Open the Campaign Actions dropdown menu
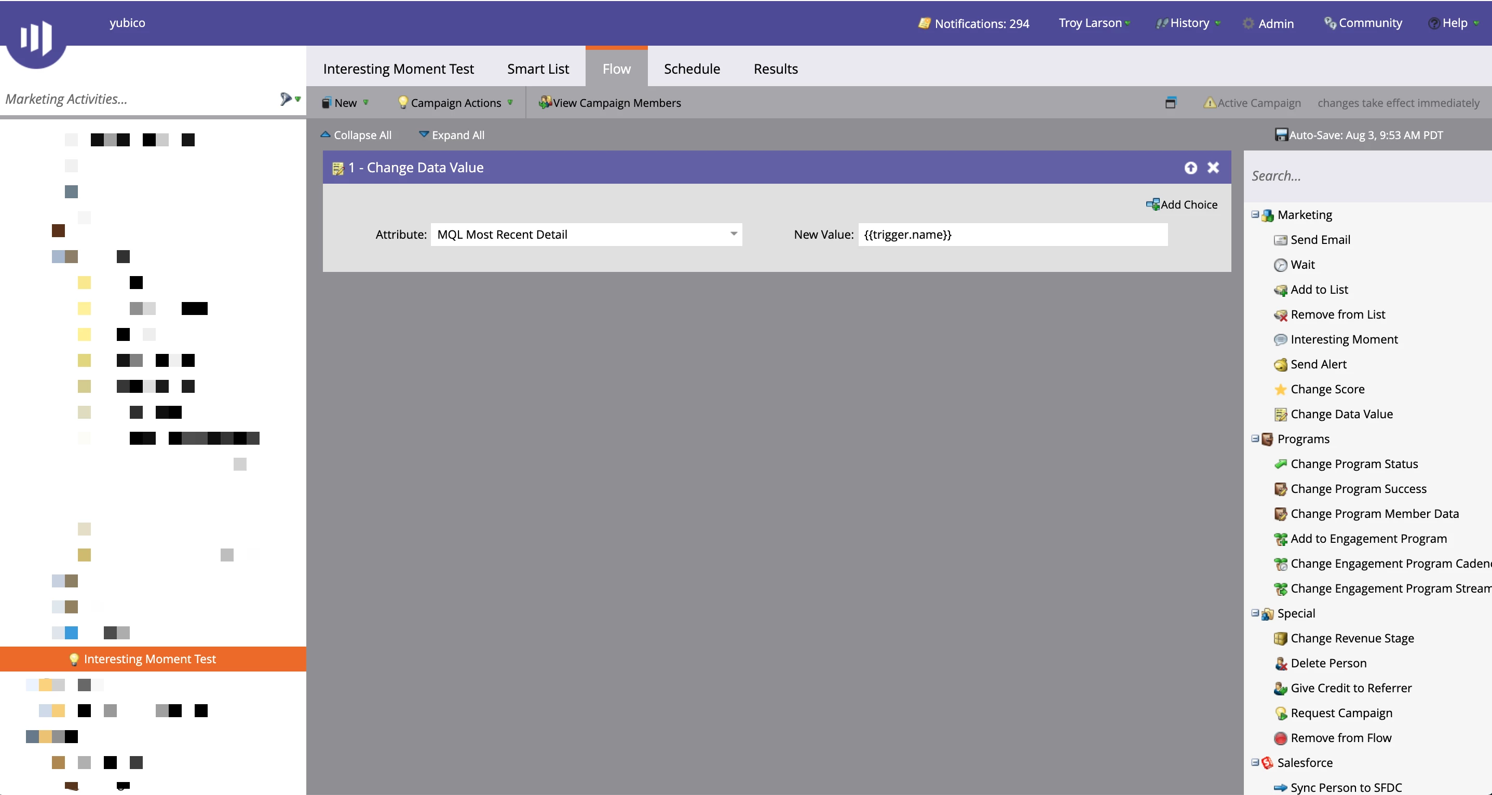 [455, 102]
